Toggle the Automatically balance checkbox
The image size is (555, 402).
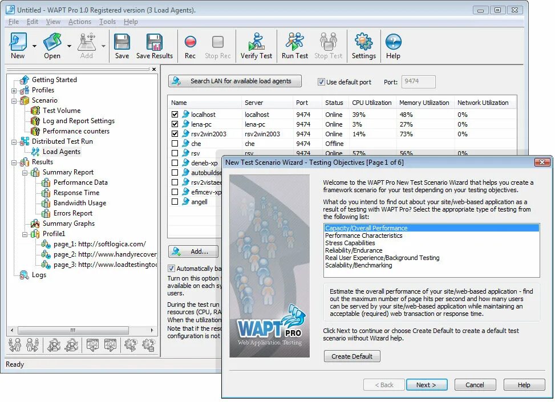171,268
